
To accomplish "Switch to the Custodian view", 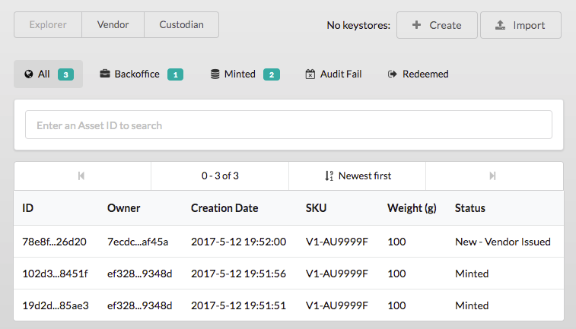I will 181,25.
